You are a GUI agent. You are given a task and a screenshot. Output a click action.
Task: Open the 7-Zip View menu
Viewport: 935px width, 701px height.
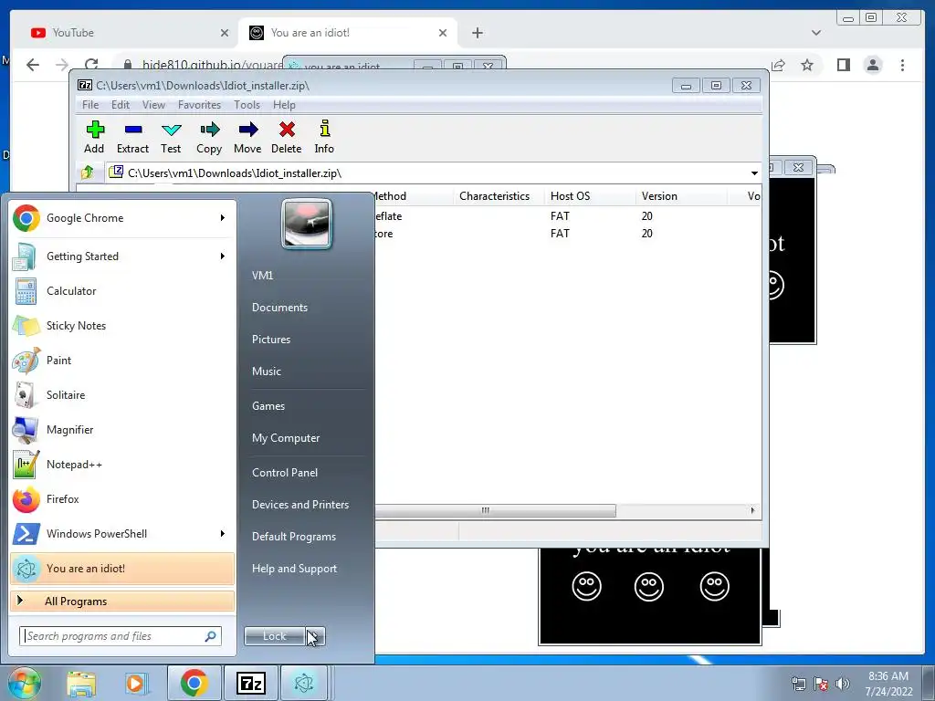(153, 105)
